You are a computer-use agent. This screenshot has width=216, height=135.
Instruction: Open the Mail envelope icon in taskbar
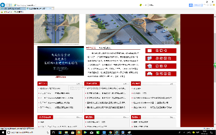pos(91,132)
